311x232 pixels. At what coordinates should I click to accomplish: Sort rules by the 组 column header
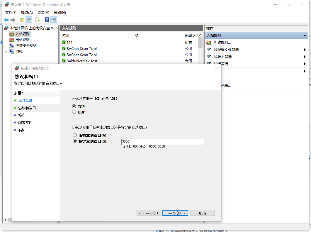tap(137, 36)
